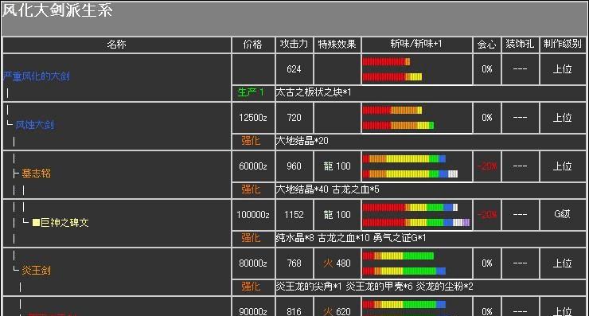The width and height of the screenshot is (589, 316).
Task: Click the 风化大剑派生系 section title
Action: point(57,10)
